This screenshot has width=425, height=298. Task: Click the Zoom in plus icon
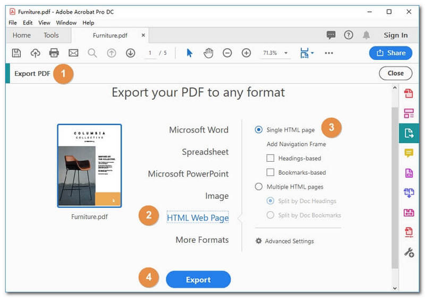click(246, 53)
